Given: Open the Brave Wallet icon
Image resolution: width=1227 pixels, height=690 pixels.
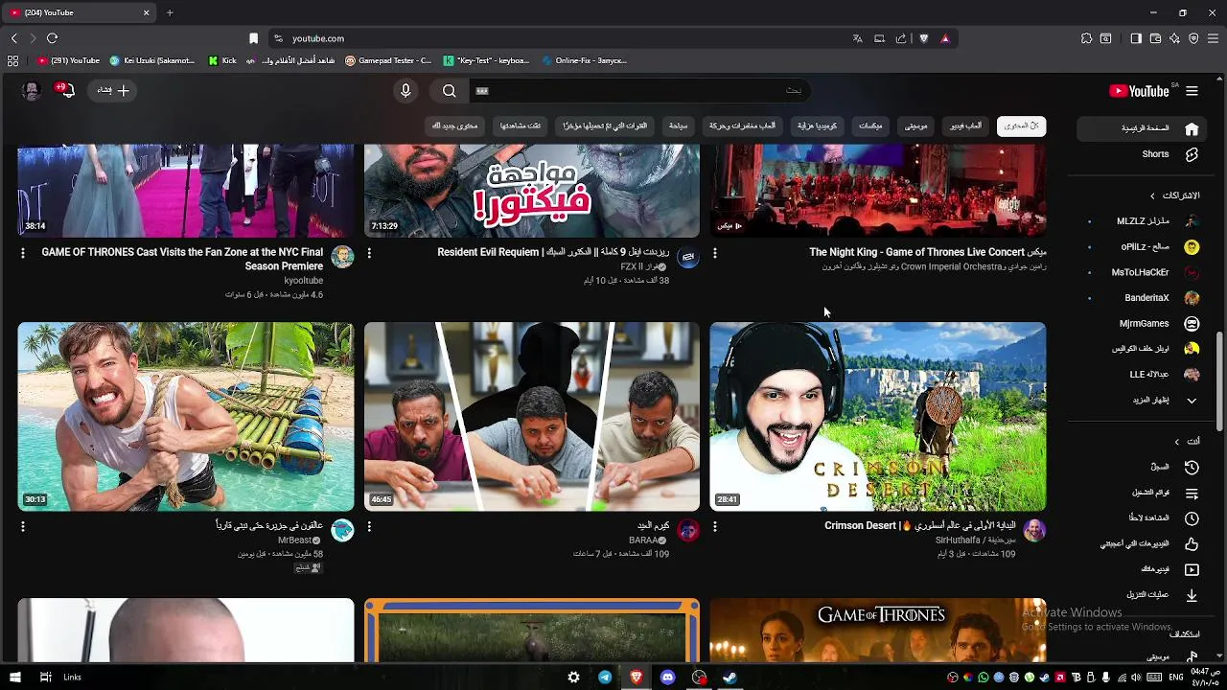Looking at the screenshot, I should pos(1155,38).
